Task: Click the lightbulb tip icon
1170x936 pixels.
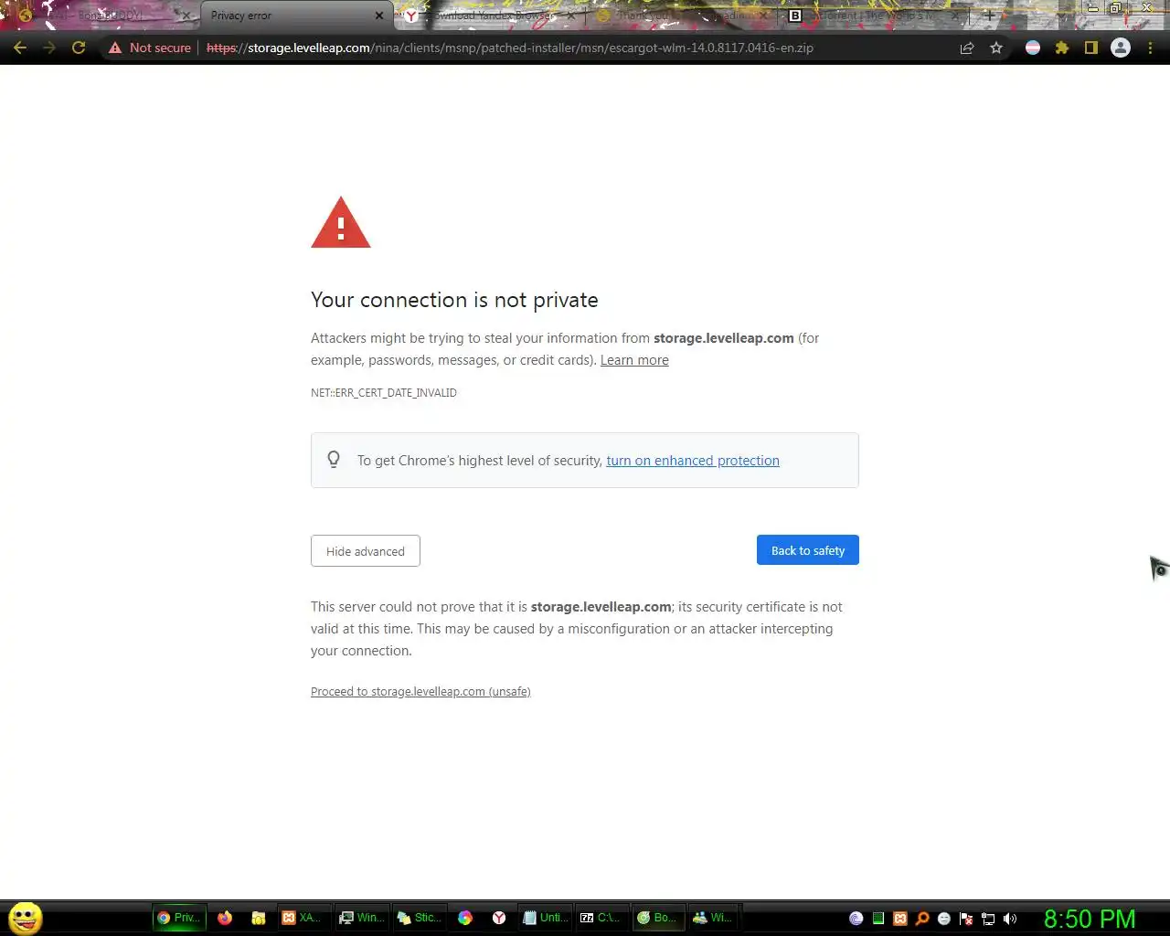Action: 334,460
